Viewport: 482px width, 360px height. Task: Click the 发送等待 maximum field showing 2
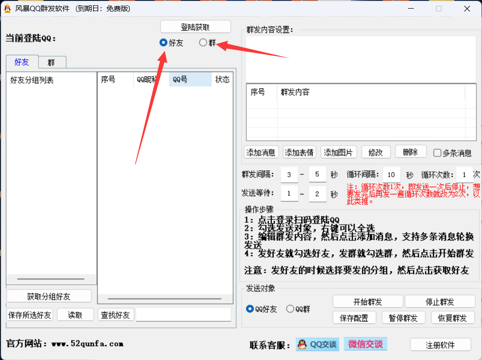[317, 193]
